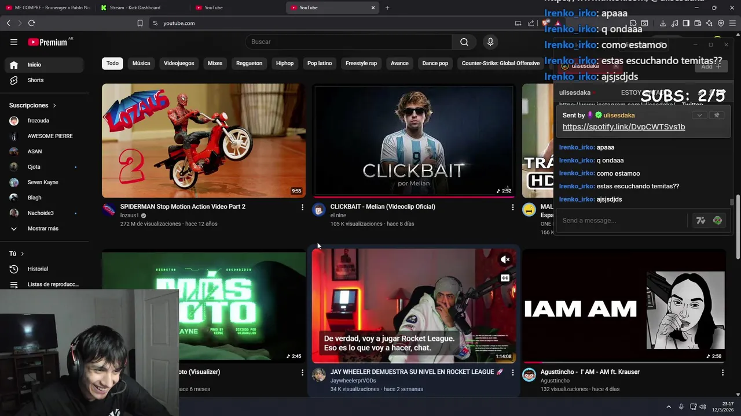Click the Add button in chat window
Image resolution: width=741 pixels, height=416 pixels.
[711, 66]
